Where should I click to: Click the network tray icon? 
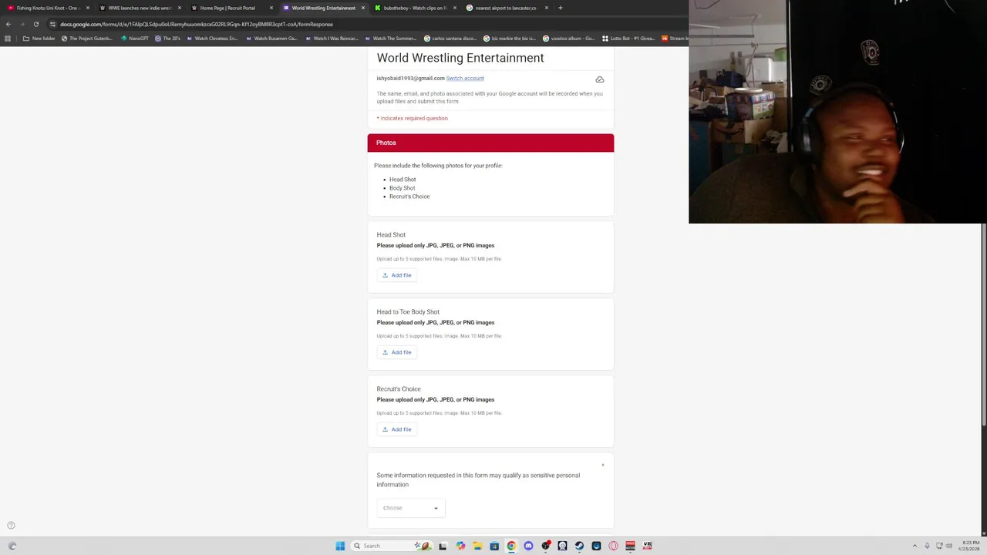click(940, 546)
